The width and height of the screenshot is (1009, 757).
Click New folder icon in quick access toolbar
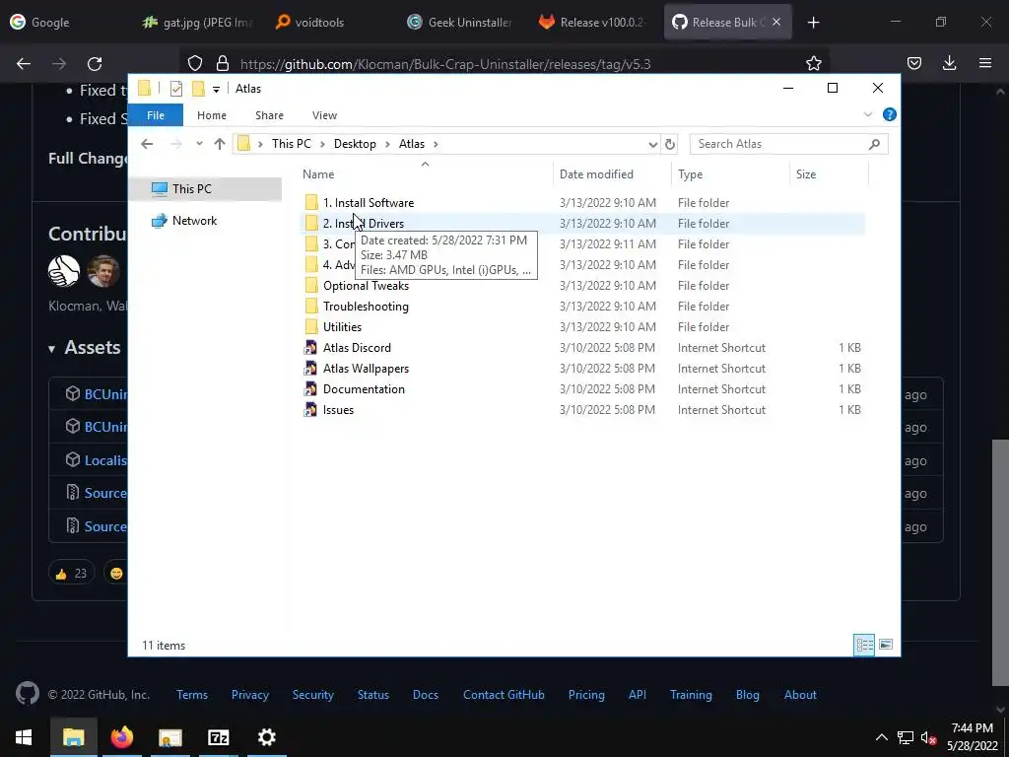[x=198, y=89]
